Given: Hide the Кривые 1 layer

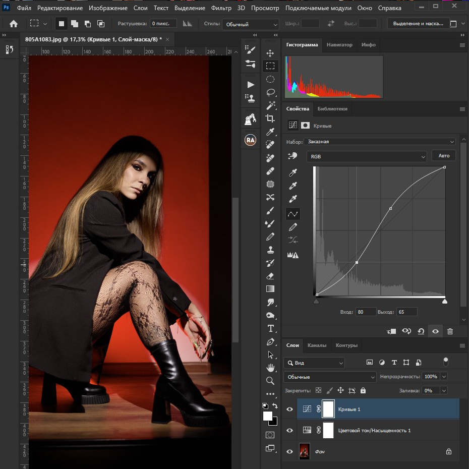Looking at the screenshot, I should click(289, 409).
